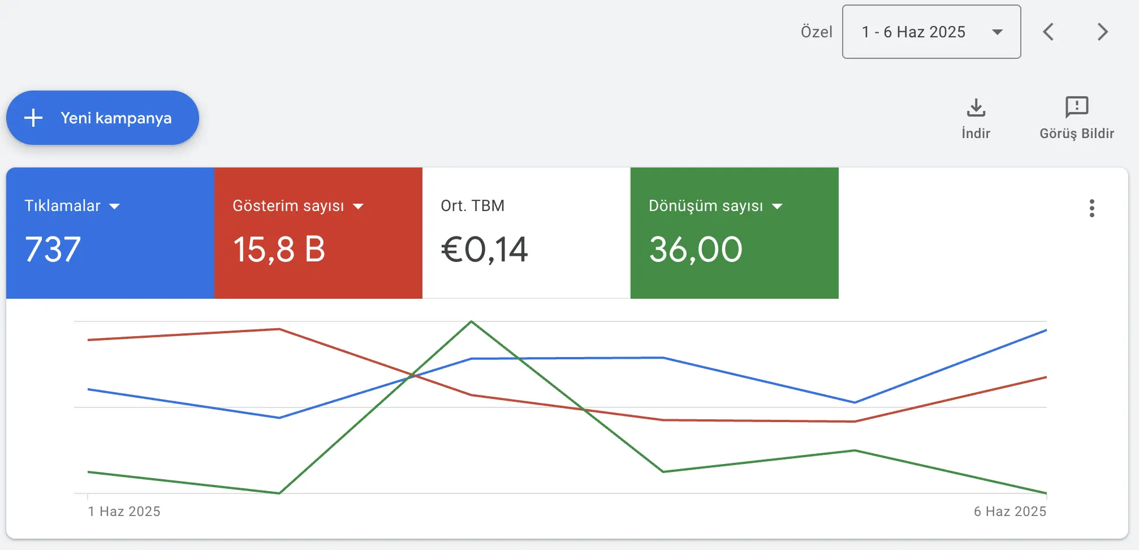Click the İndir download icon

[976, 108]
